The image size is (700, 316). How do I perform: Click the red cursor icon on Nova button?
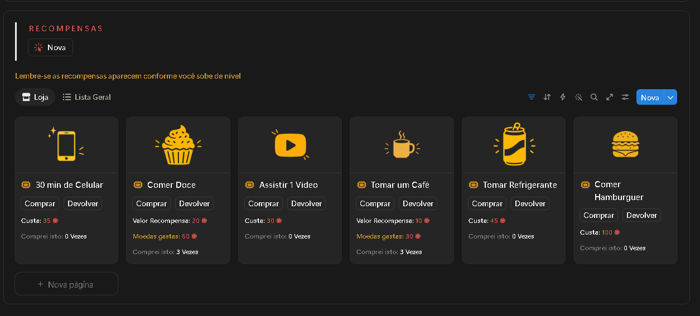(38, 47)
